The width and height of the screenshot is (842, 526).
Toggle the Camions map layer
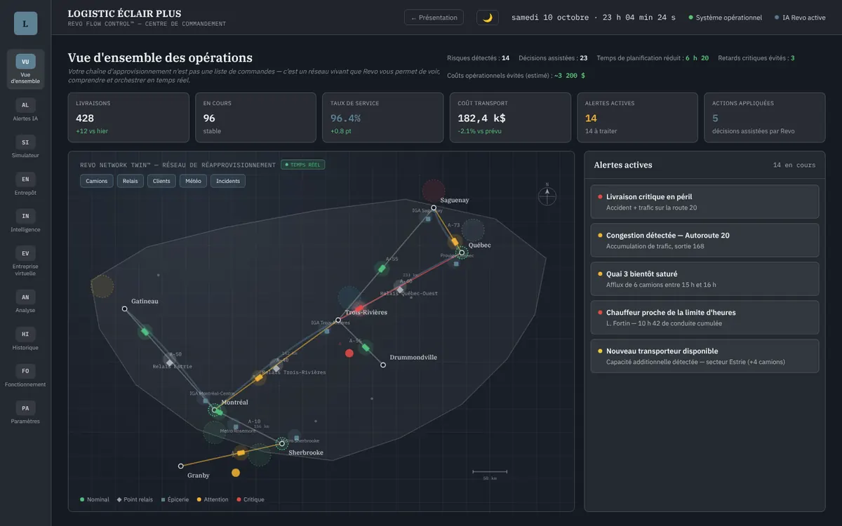97,181
